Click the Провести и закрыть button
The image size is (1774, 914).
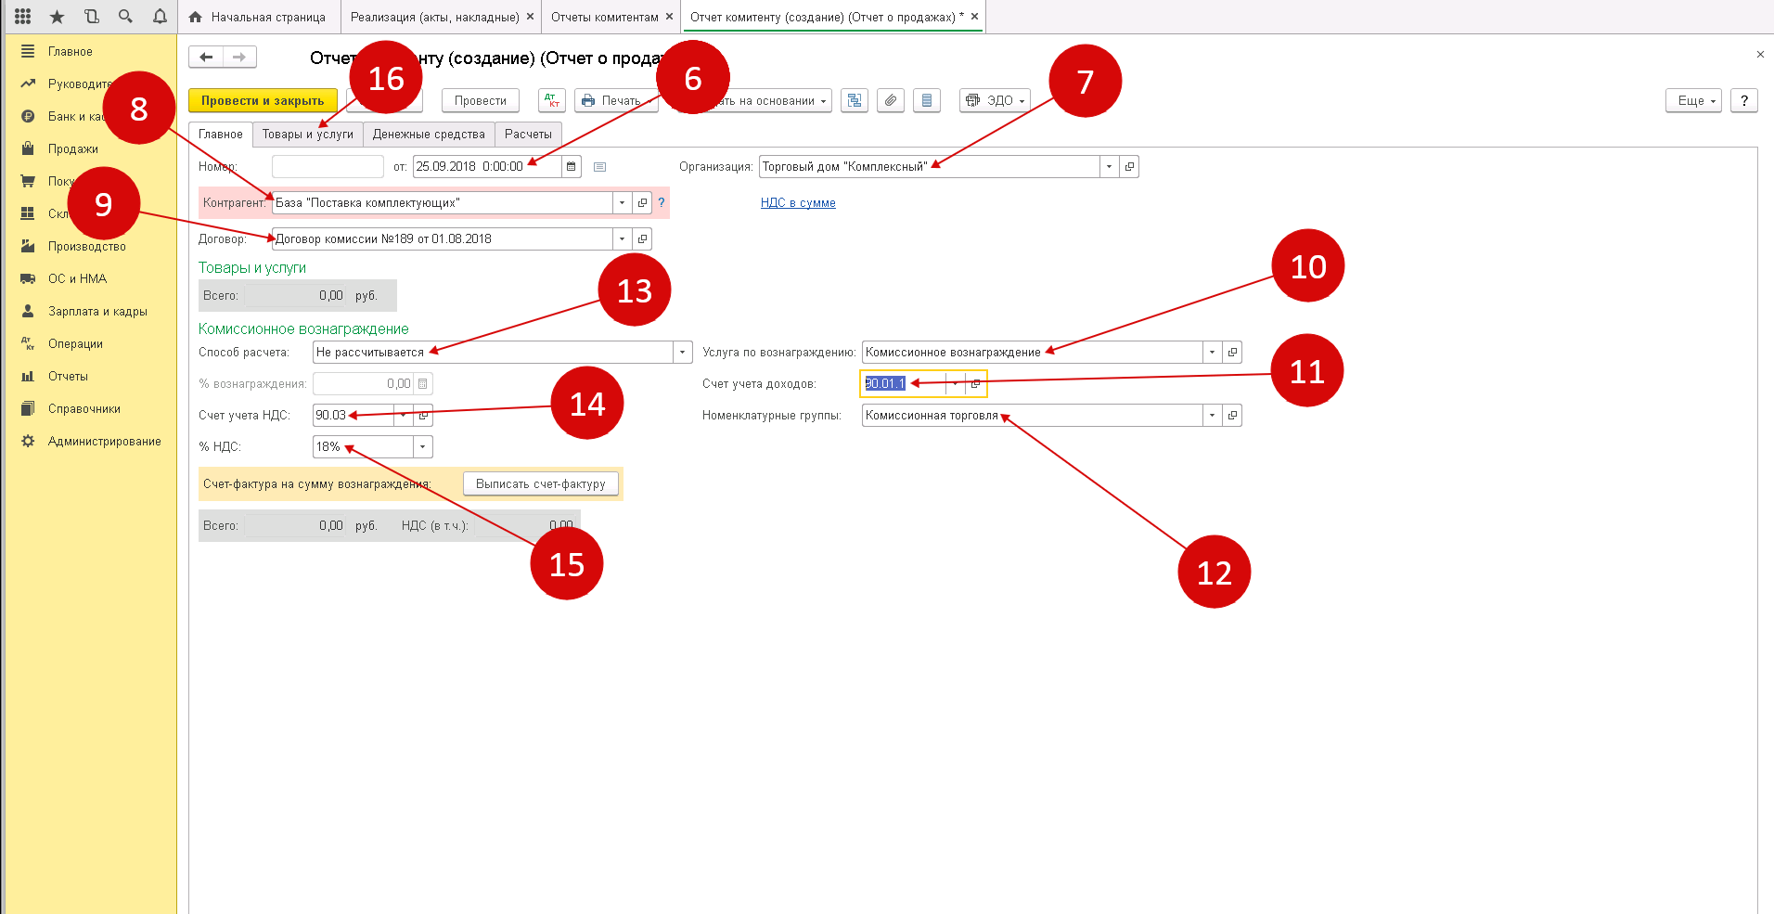click(x=263, y=100)
